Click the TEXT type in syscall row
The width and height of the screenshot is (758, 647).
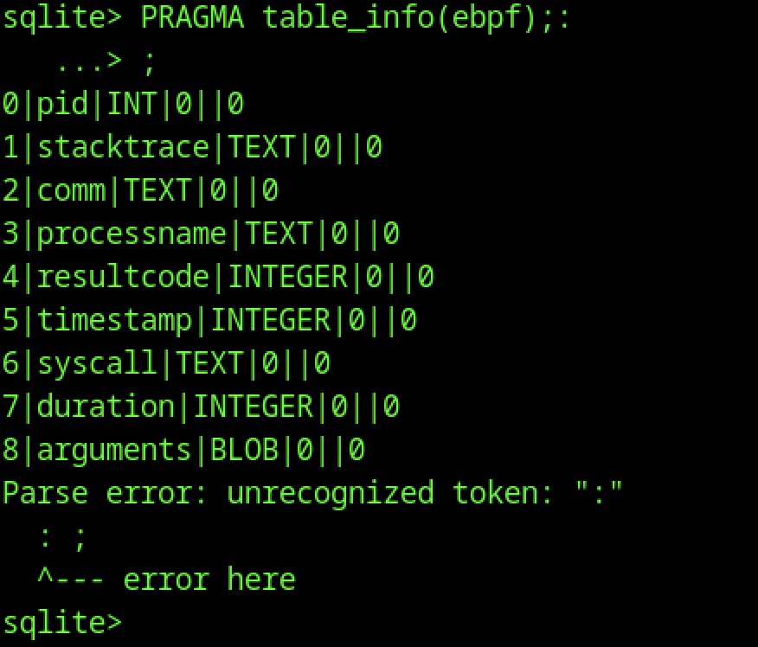tap(209, 363)
